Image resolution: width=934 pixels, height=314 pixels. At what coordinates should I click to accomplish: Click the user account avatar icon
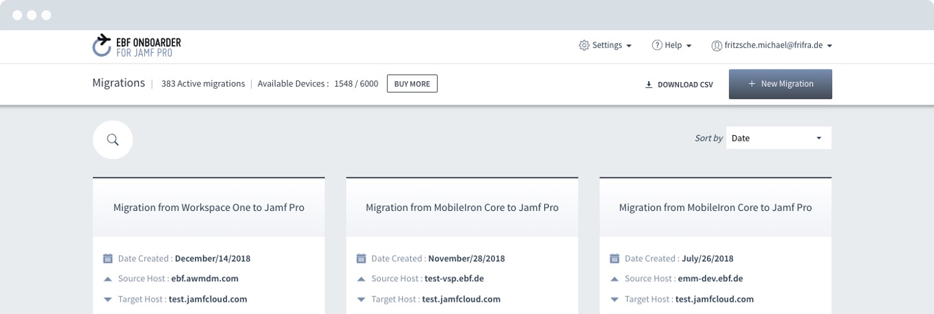pyautogui.click(x=717, y=46)
